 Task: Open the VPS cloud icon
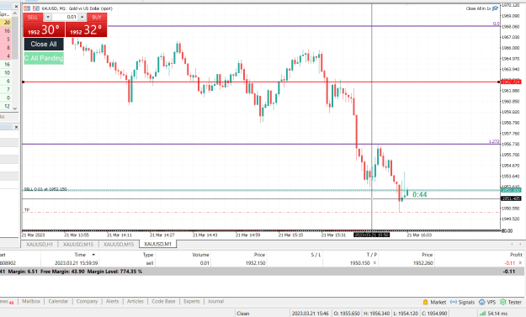point(482,302)
